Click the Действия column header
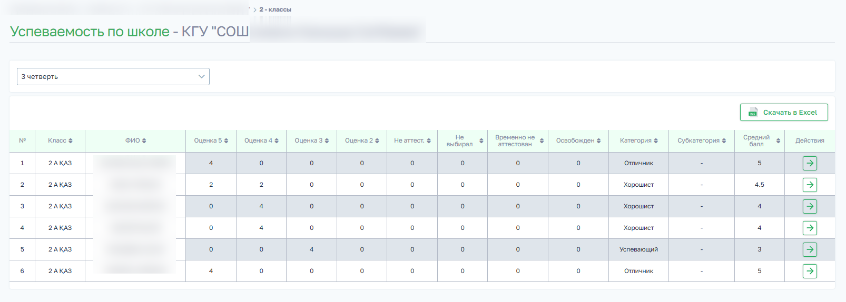 click(810, 140)
